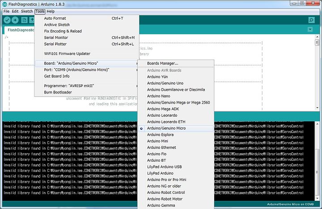Viewport: 322px width, 209px height.
Task: Select the Arduino/Genuino Micro radio entry
Action: pyautogui.click(x=176, y=128)
